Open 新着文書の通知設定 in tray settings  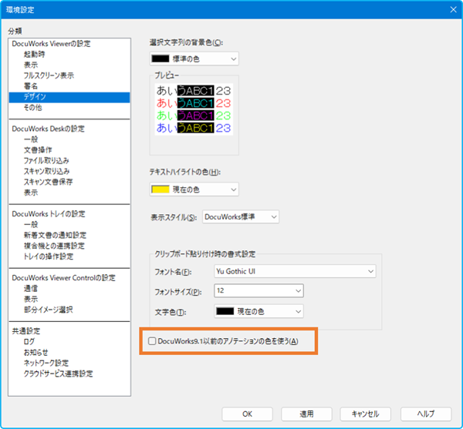point(55,235)
